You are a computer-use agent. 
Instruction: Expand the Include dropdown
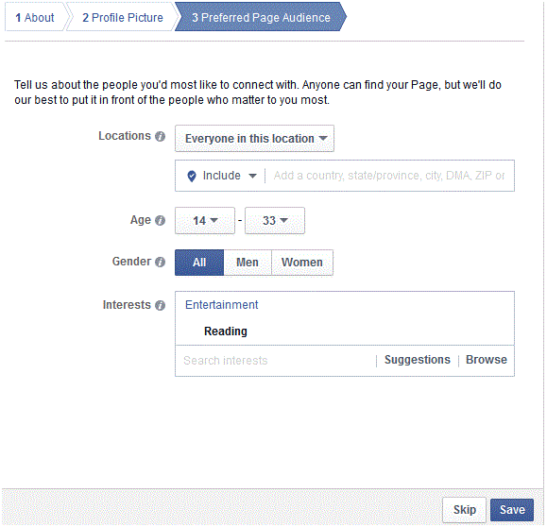[x=230, y=176]
